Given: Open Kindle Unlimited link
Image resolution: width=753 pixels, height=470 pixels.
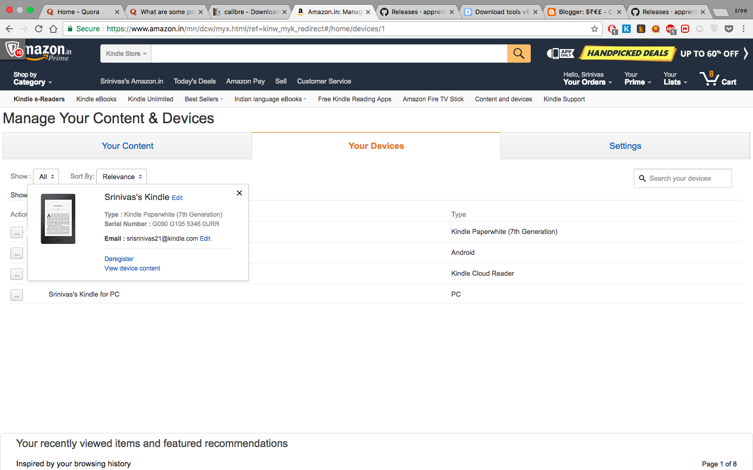Looking at the screenshot, I should [151, 99].
